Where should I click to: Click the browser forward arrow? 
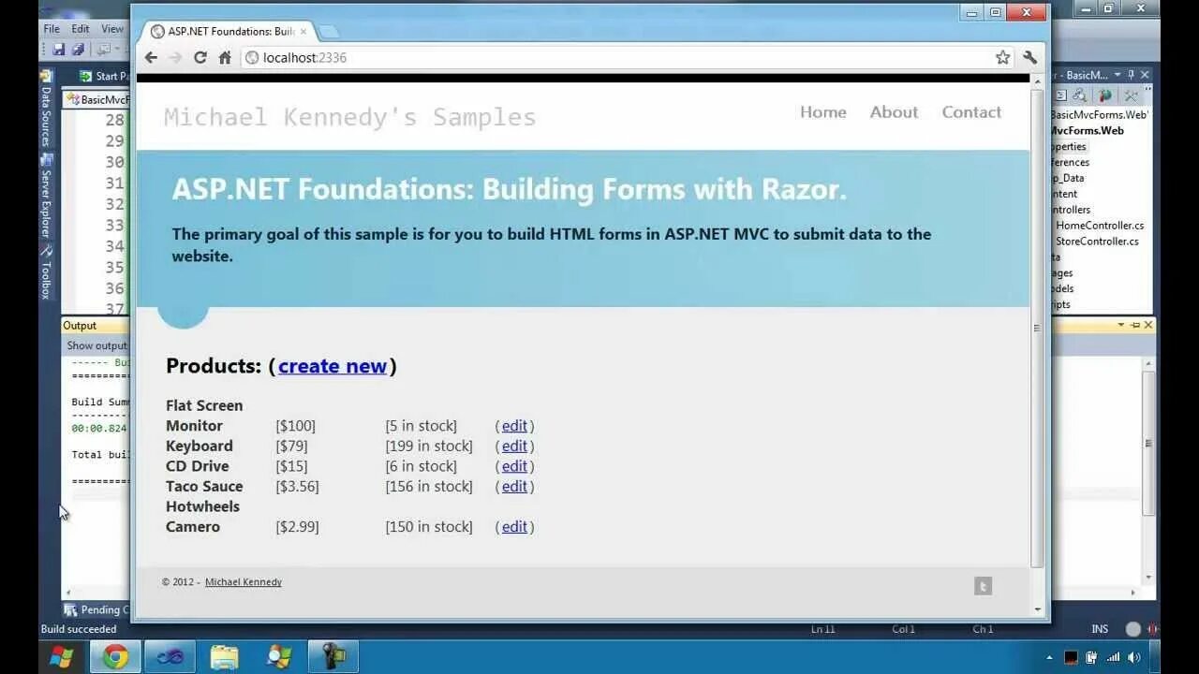[175, 58]
